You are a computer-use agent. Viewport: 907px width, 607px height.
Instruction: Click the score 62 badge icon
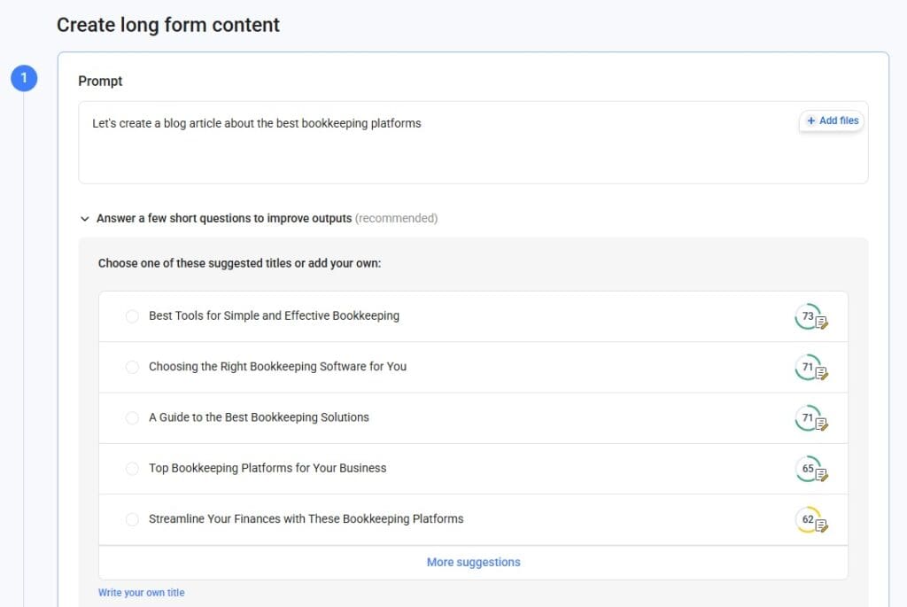click(810, 520)
